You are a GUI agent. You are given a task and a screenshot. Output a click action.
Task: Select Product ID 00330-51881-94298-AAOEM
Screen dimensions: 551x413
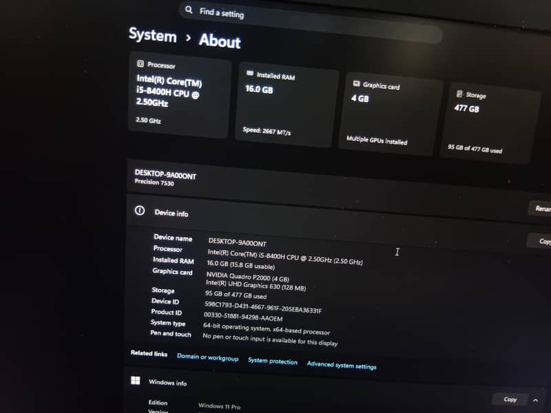(243, 317)
